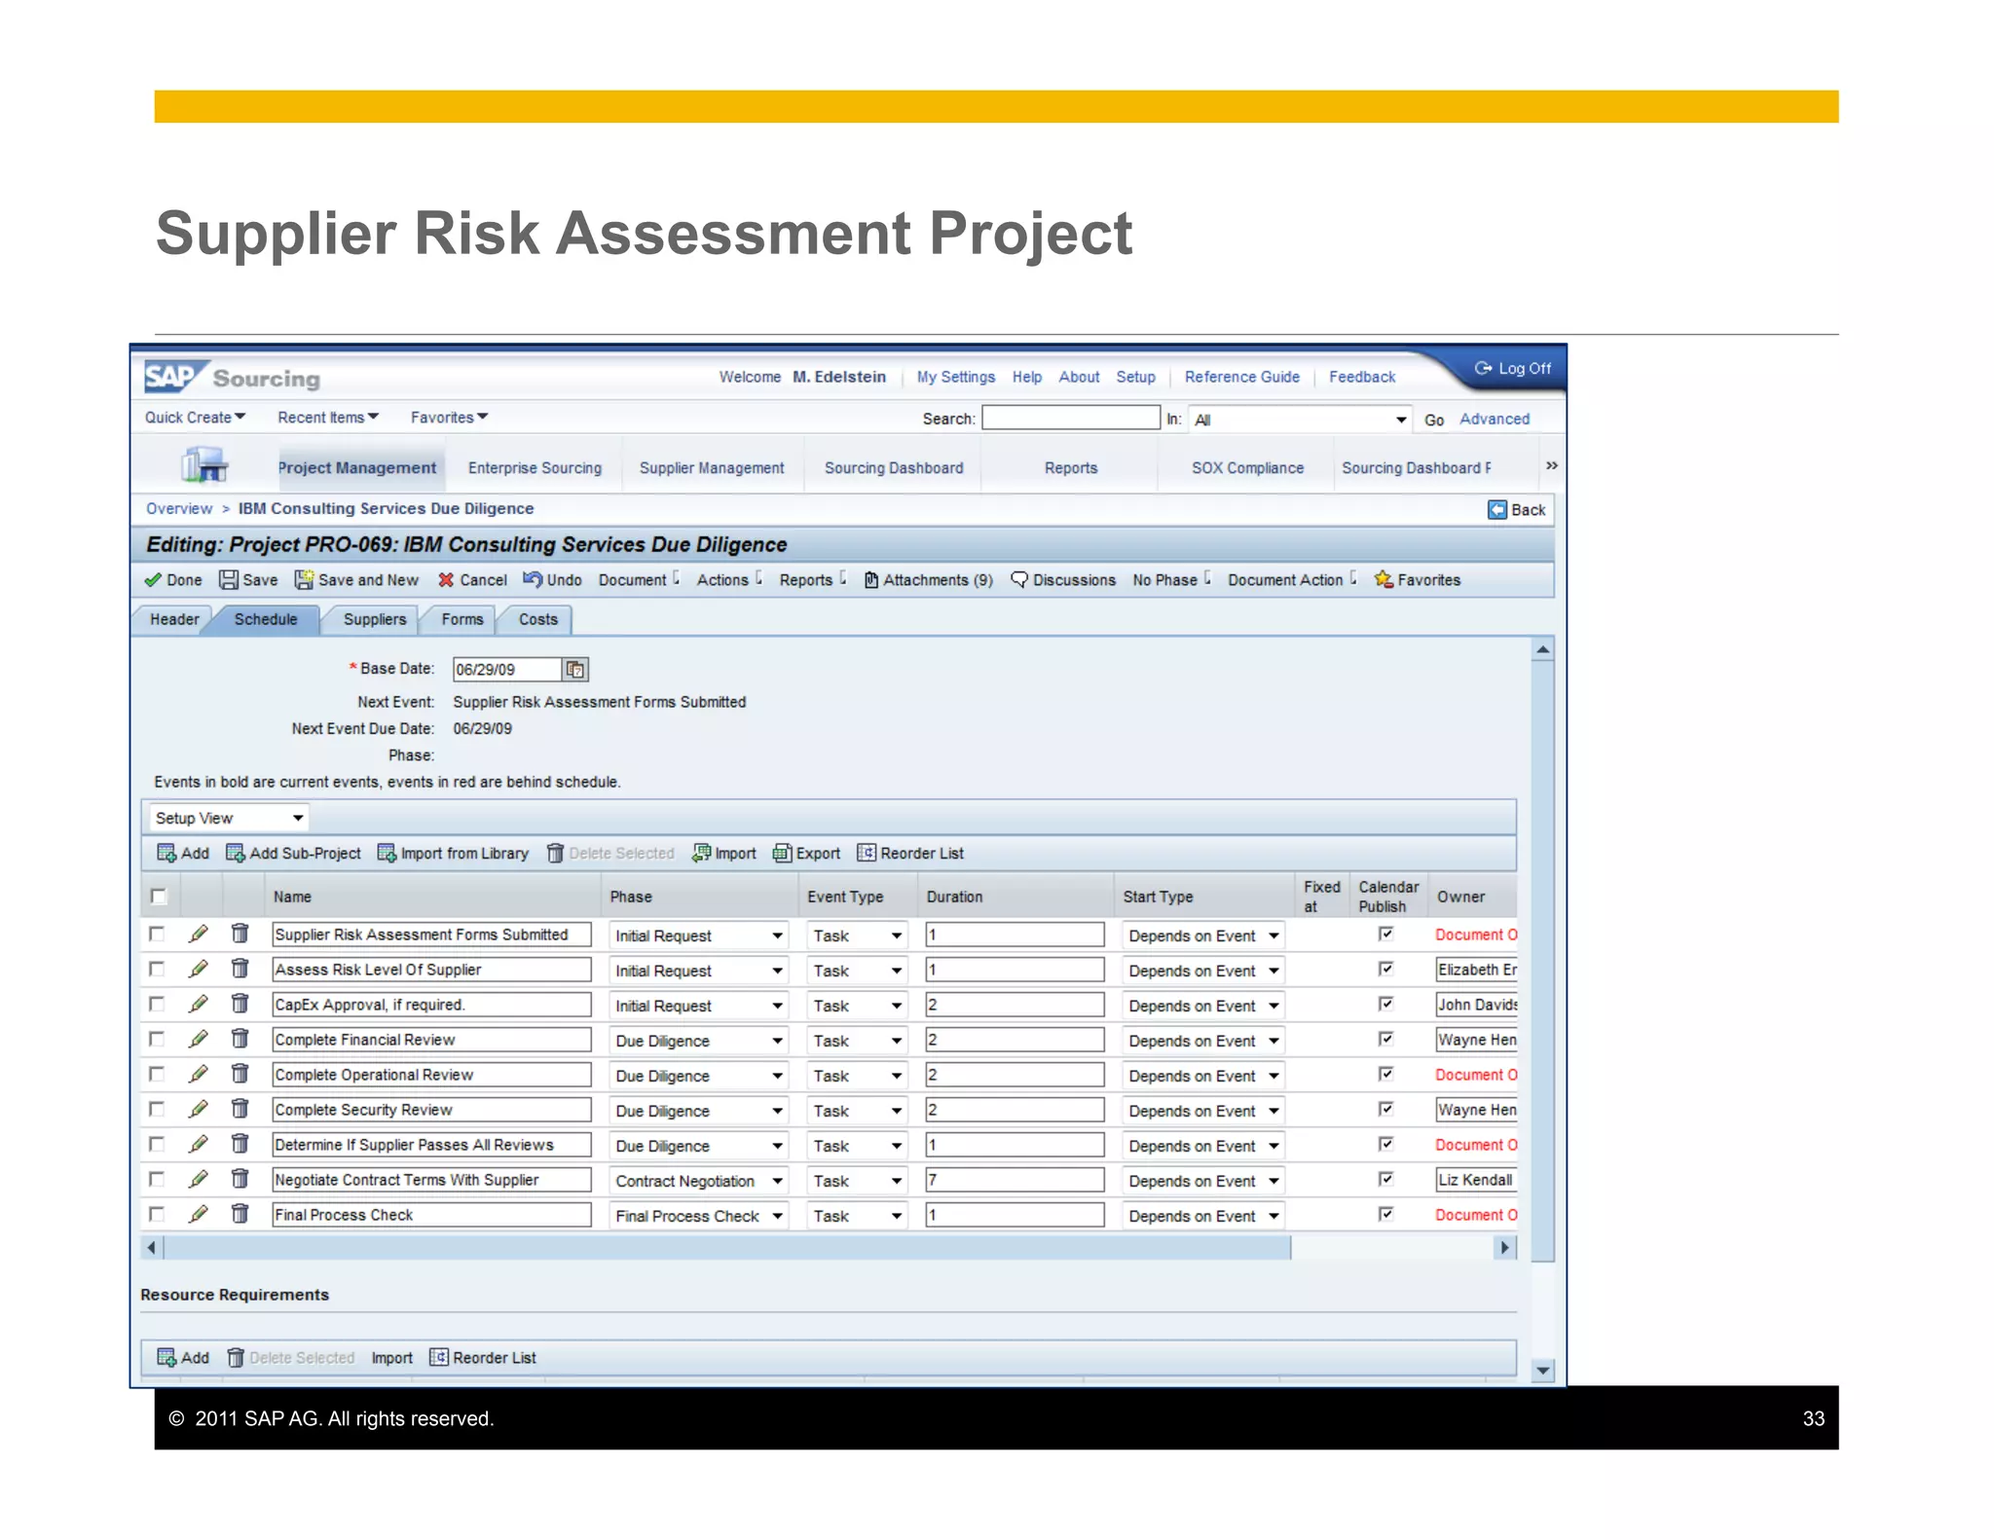This screenshot has width=1994, height=1540.
Task: Open Attachments (9) clip icon
Action: point(871,580)
